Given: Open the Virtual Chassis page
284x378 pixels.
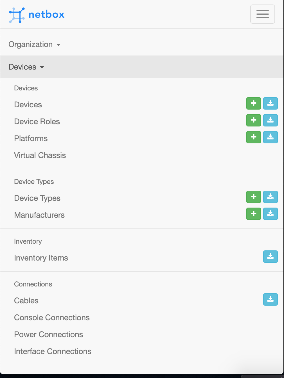Looking at the screenshot, I should tap(40, 155).
